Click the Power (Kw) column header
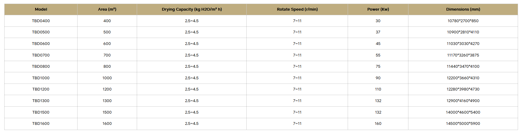522x137 pixels. (378, 9)
